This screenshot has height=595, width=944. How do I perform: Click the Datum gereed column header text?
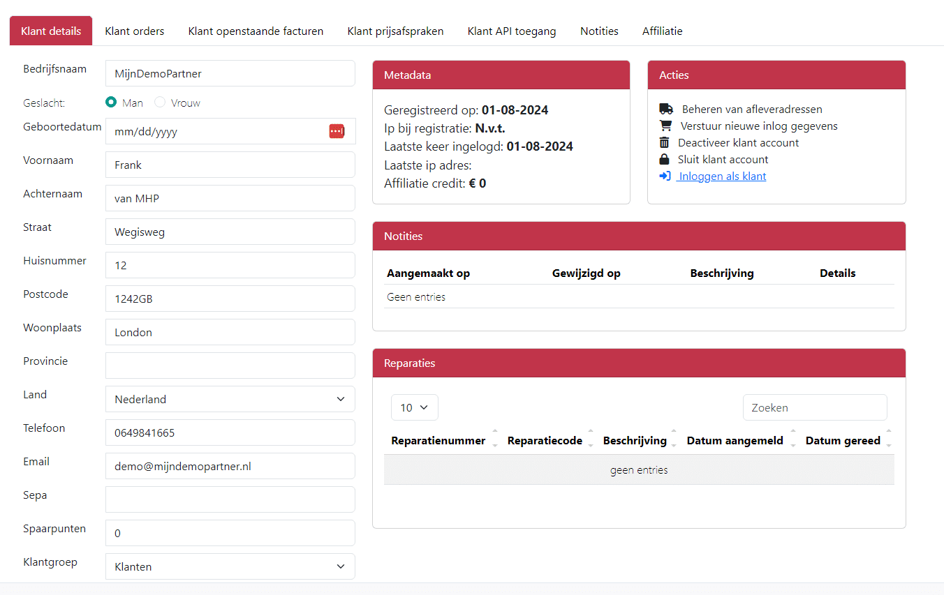point(843,441)
